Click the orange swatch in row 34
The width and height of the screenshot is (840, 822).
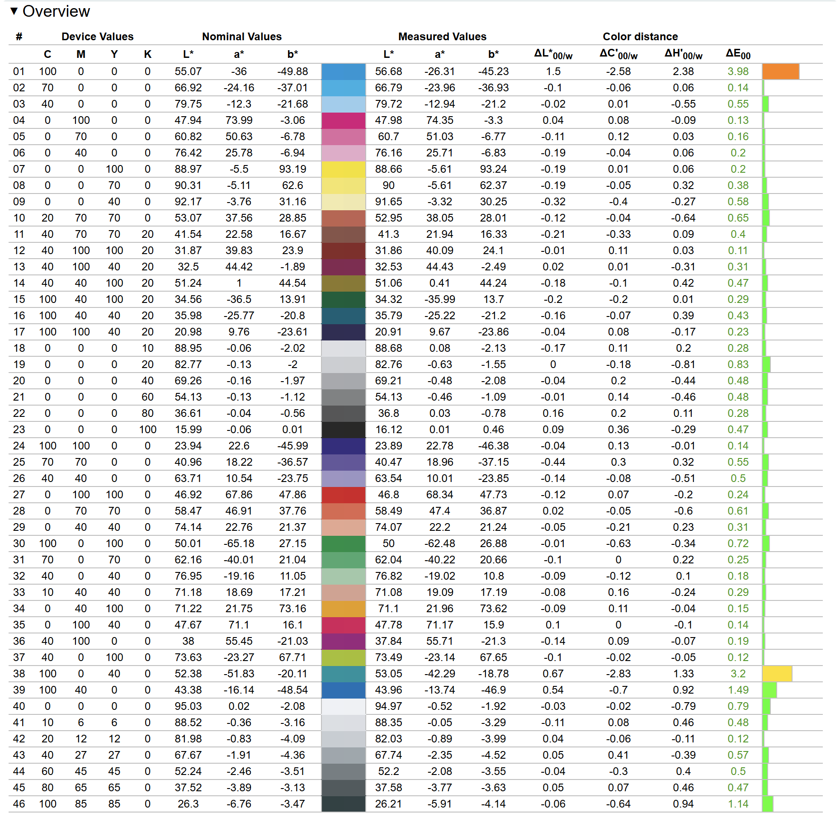click(343, 609)
